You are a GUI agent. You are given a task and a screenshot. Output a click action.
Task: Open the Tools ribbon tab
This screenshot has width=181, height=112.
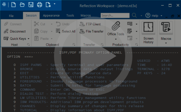[70, 15]
